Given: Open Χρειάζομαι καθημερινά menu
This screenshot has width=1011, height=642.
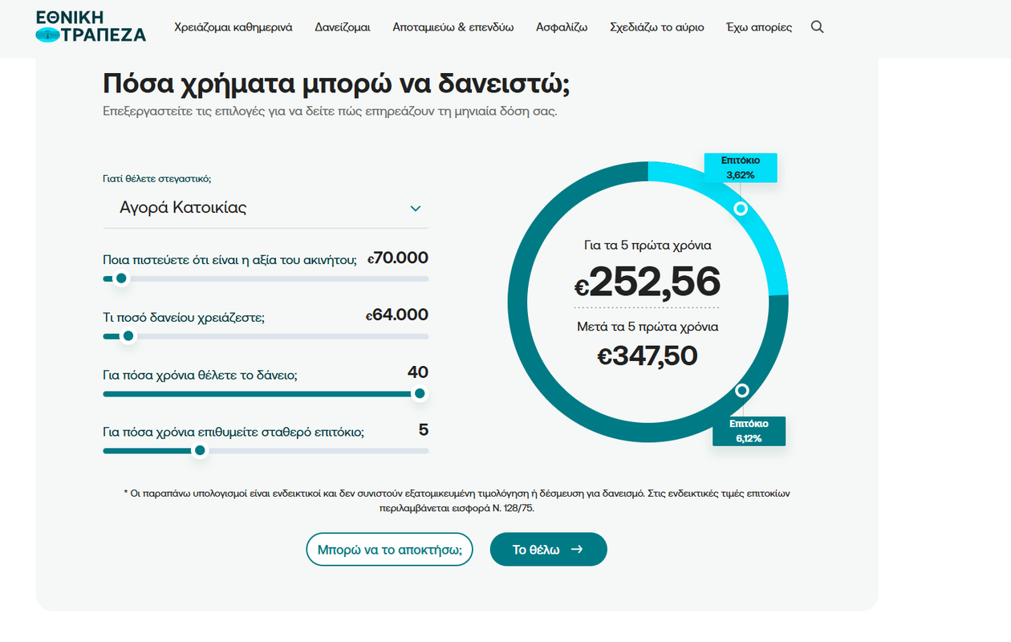Looking at the screenshot, I should [x=233, y=27].
